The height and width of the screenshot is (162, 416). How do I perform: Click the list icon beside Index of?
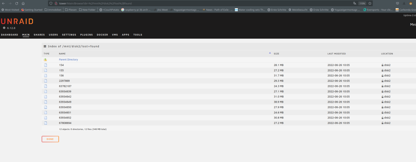point(45,47)
